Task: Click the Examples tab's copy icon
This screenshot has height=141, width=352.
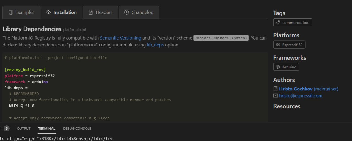Action: click(x=11, y=12)
